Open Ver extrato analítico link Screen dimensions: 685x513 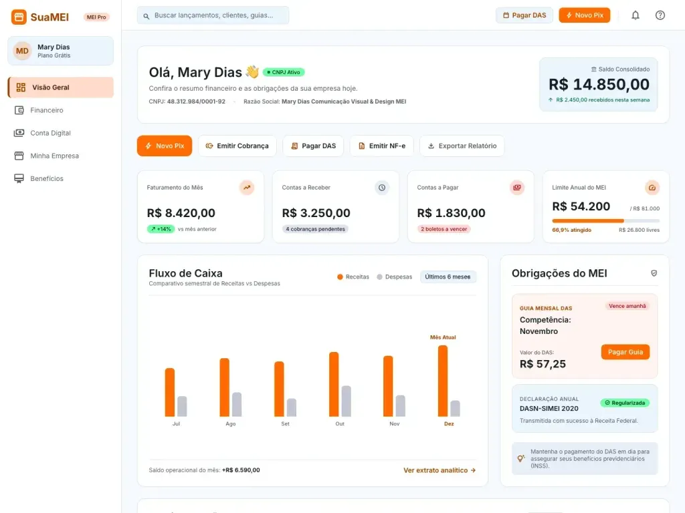(x=439, y=470)
